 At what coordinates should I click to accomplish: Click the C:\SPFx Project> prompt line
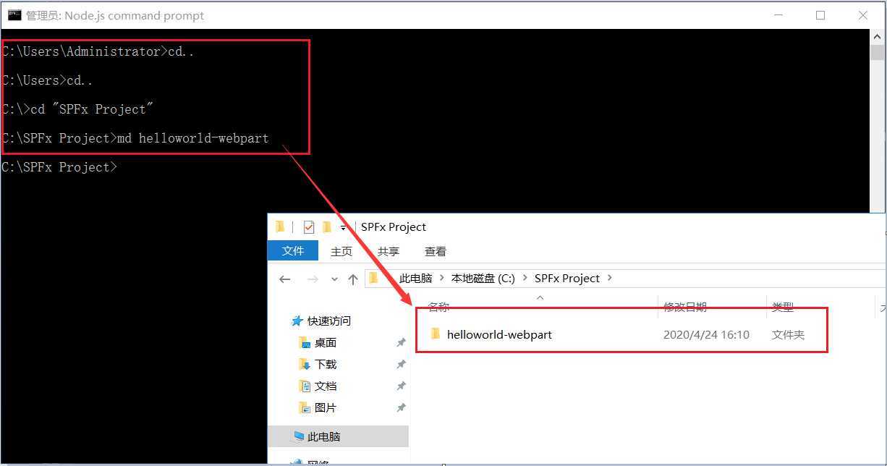(59, 167)
